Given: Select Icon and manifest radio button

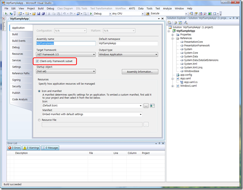Looking at the screenshot, I should tap(39, 91).
